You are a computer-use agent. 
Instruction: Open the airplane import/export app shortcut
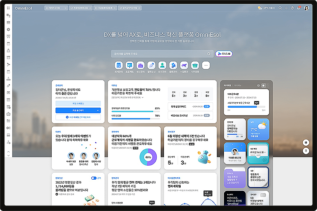(184, 65)
